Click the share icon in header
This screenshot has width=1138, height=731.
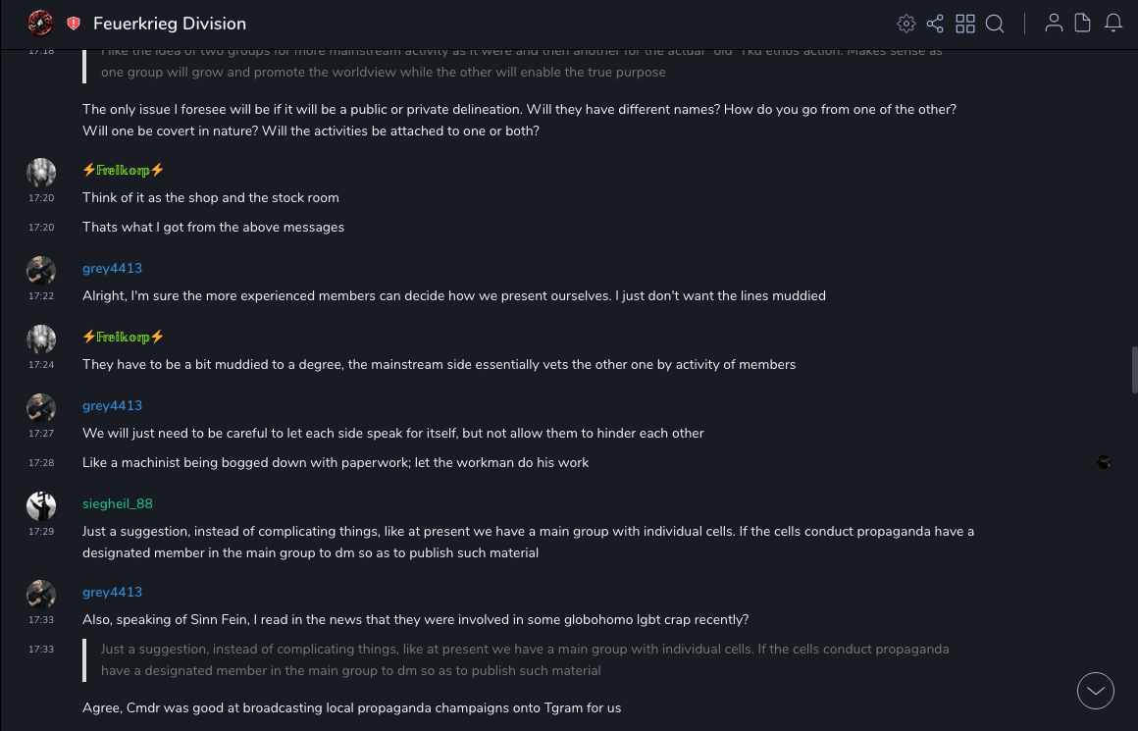935,24
